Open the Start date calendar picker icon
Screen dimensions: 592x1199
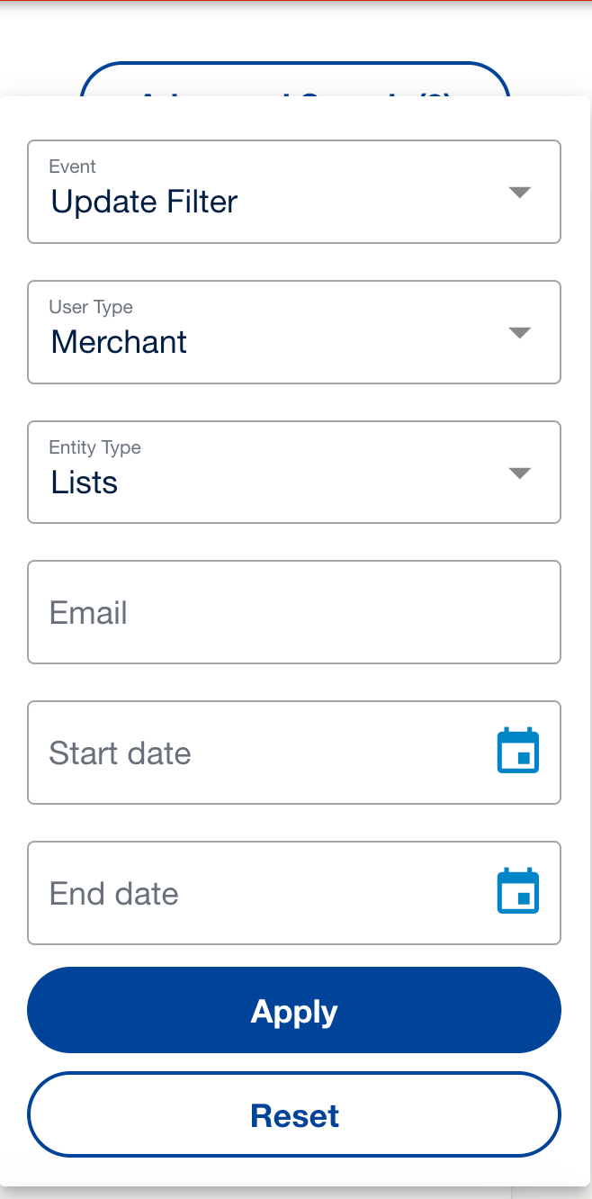(518, 752)
